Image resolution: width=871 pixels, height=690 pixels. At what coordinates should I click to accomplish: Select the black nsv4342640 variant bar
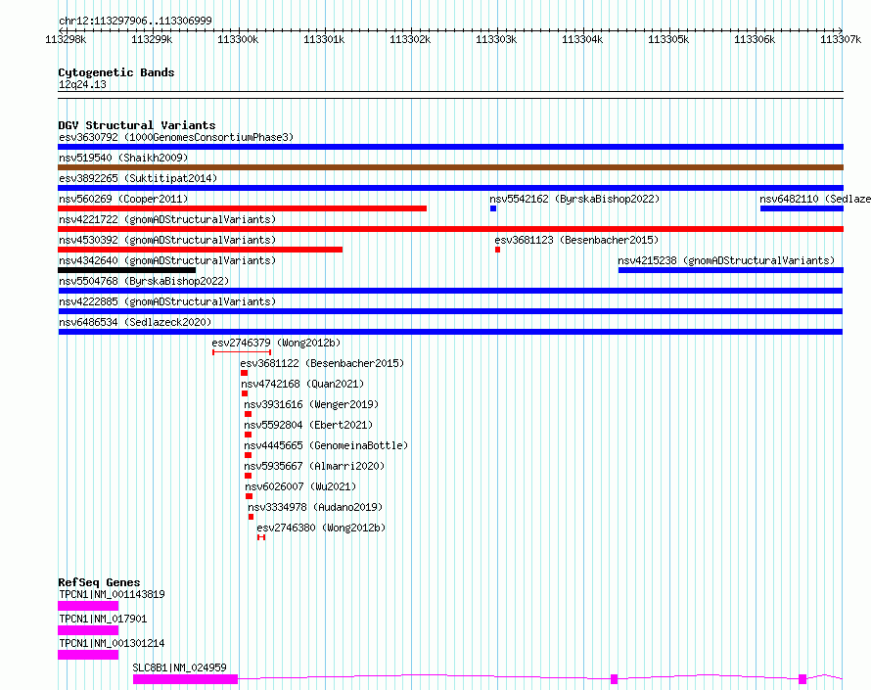(126, 270)
